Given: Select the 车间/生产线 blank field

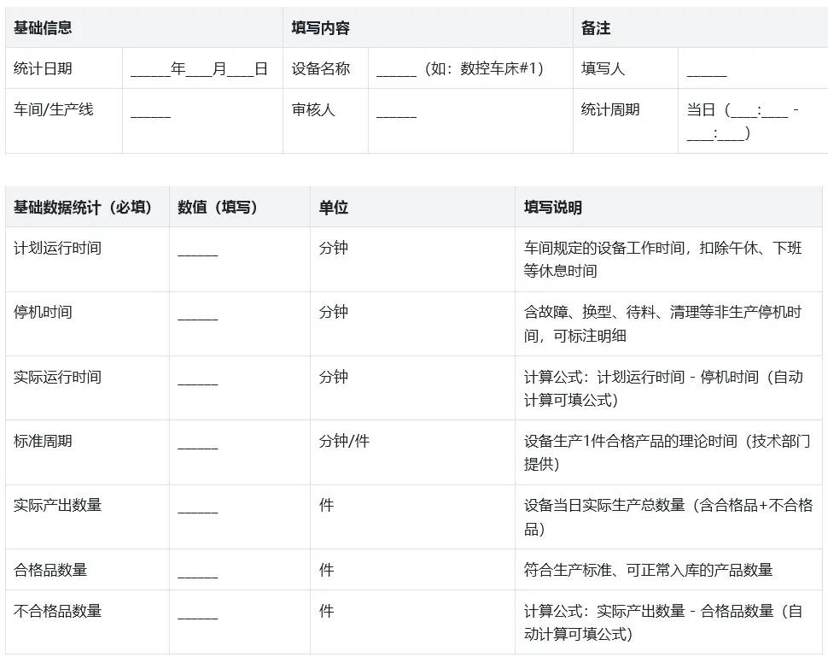Looking at the screenshot, I should point(151,111).
